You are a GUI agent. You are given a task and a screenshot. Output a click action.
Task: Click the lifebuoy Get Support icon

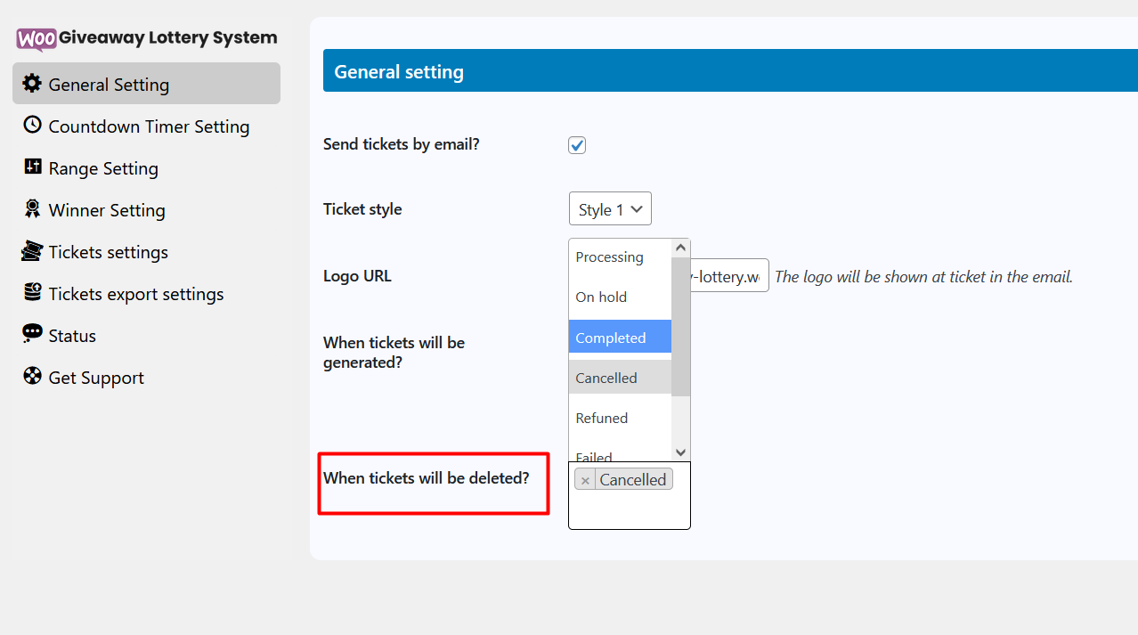[x=32, y=377]
